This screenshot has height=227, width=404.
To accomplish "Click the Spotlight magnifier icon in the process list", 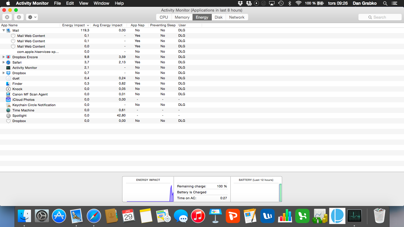I will click(x=8, y=116).
